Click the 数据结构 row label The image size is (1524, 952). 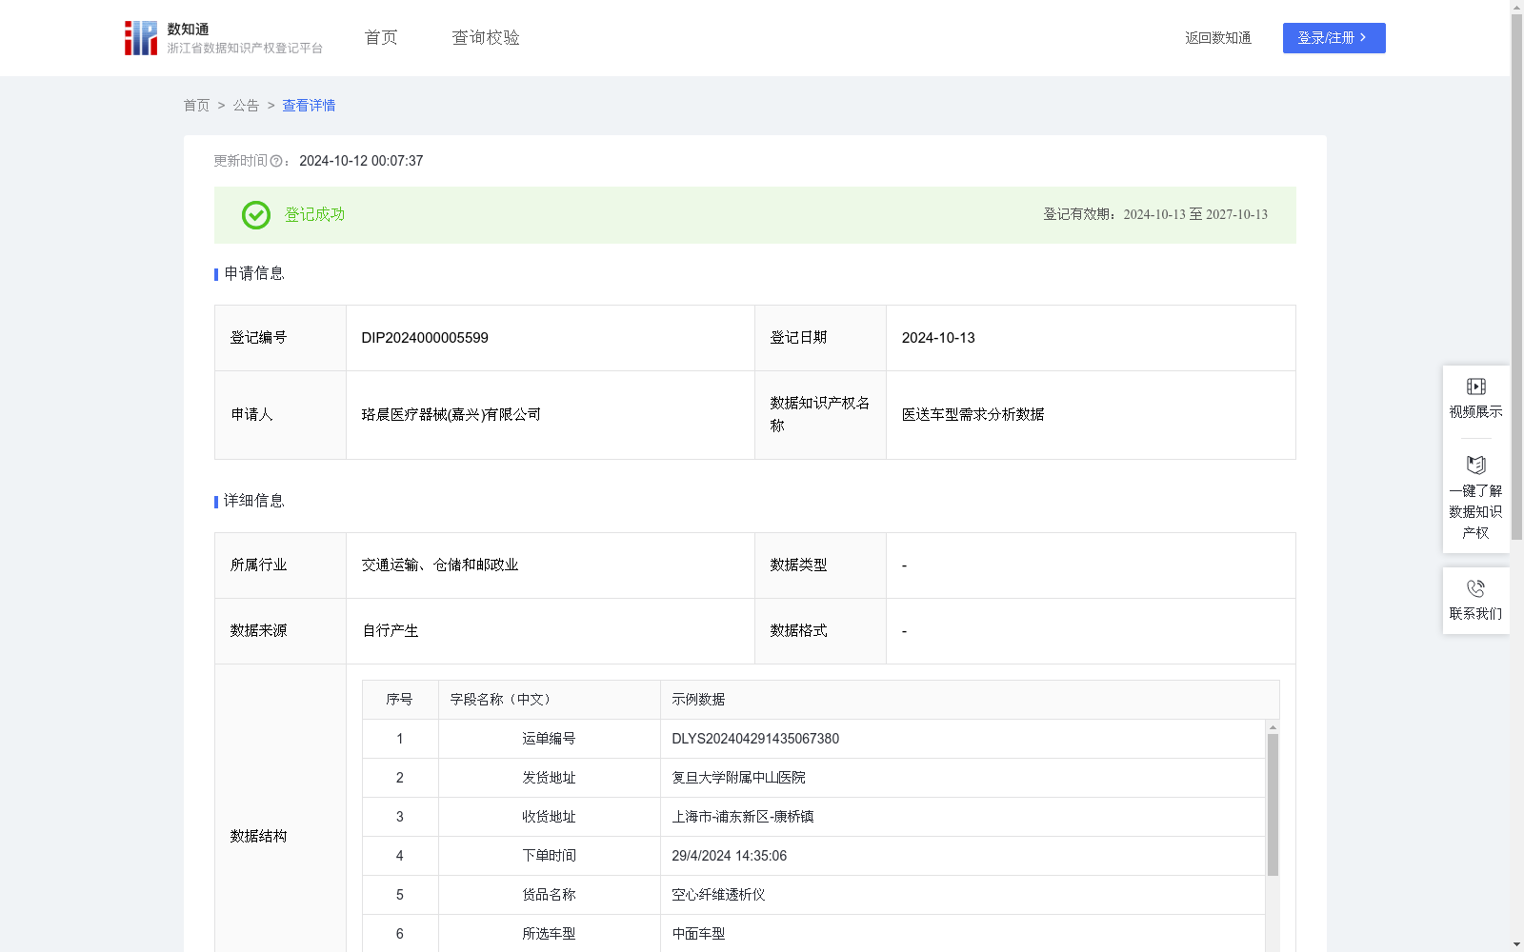258,837
